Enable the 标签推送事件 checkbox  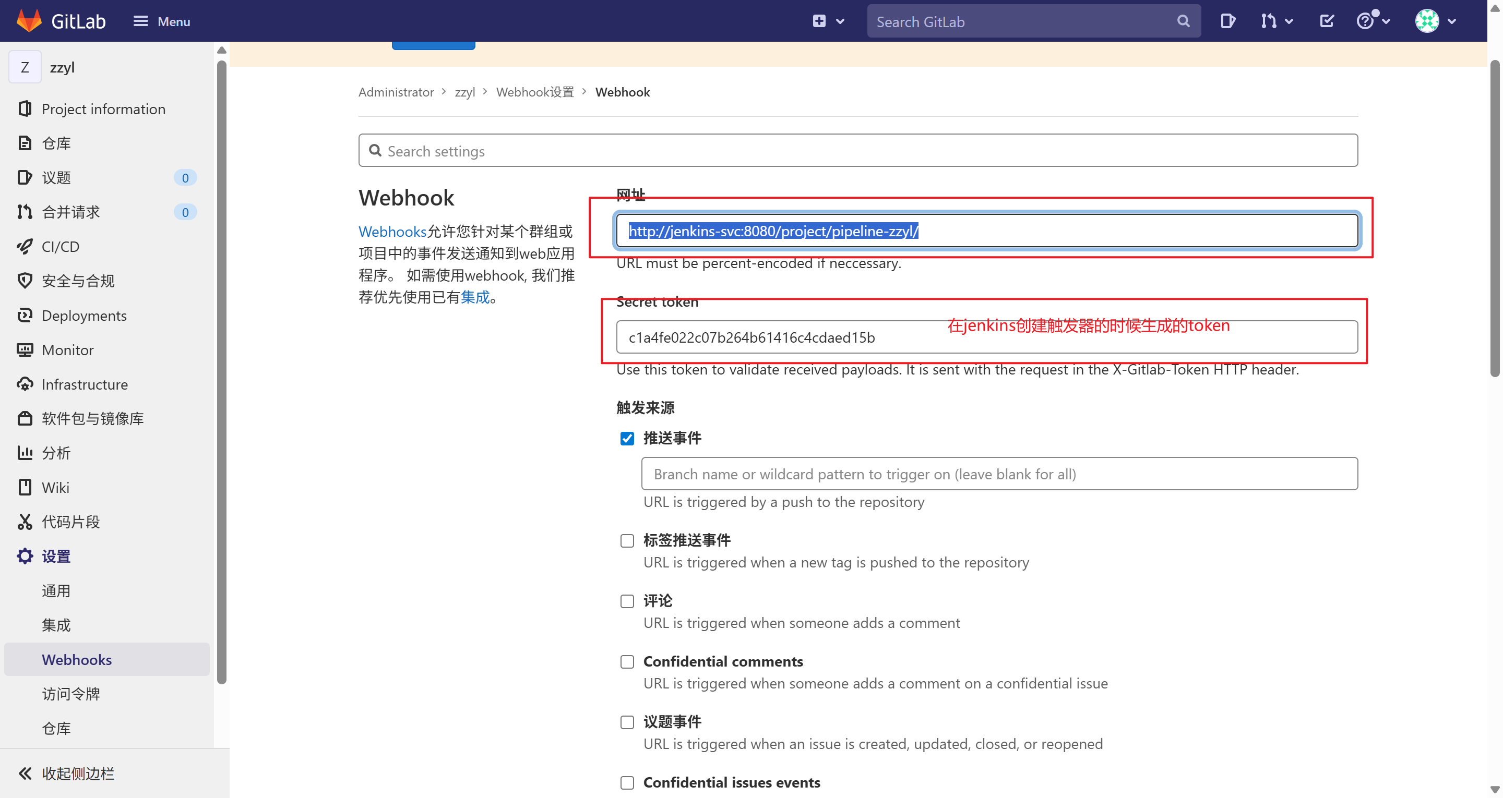627,541
